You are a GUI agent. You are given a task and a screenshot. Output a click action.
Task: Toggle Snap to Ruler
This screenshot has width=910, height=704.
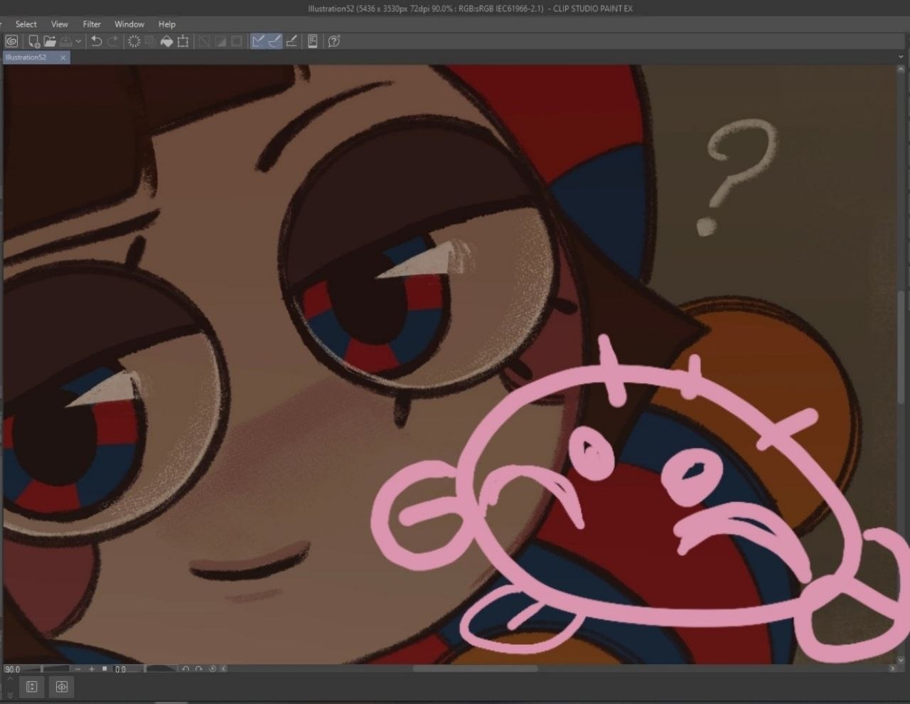258,41
